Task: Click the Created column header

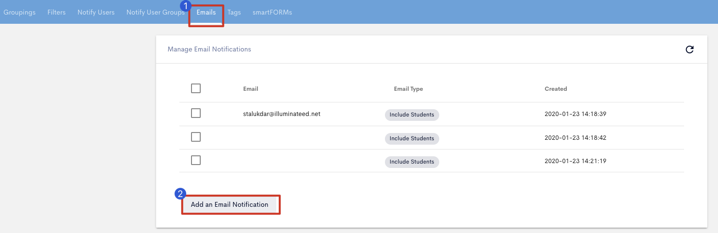Action: click(556, 89)
